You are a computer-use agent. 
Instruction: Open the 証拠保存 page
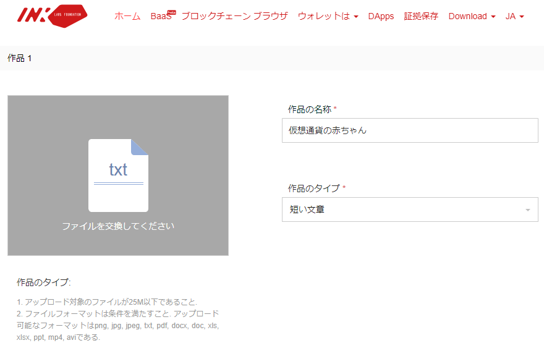421,16
